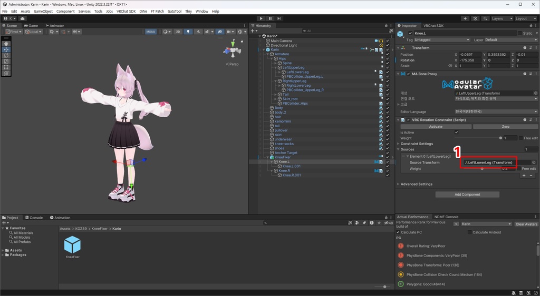Open the Undo History icon
The height and width of the screenshot is (296, 540).
point(476,18)
